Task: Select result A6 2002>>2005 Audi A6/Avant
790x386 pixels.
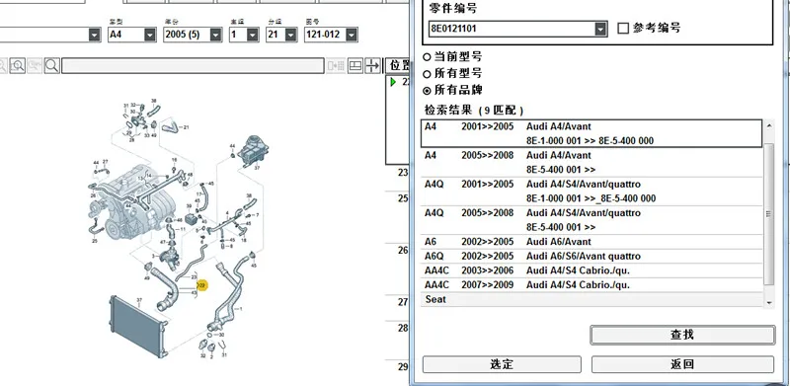Action: pyautogui.click(x=592, y=242)
